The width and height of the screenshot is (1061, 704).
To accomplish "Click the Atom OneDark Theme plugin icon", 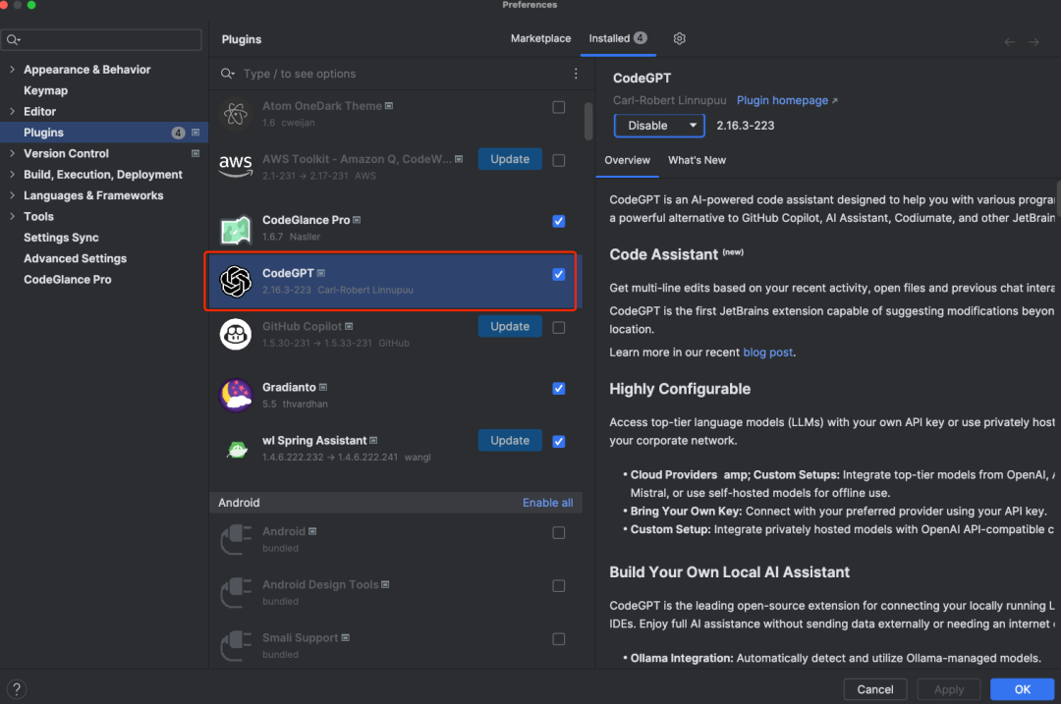I will pos(236,114).
